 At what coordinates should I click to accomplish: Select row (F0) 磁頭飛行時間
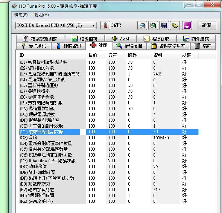click(x=109, y=196)
